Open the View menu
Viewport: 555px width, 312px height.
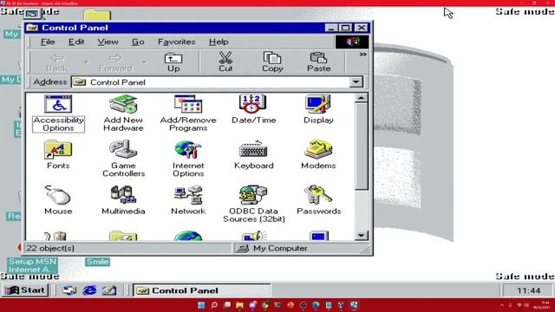tap(108, 42)
